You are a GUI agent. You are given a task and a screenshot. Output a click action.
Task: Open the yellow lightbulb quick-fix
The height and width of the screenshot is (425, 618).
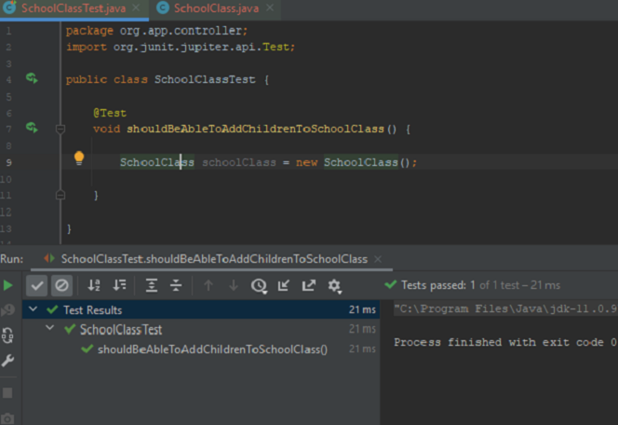(x=79, y=158)
